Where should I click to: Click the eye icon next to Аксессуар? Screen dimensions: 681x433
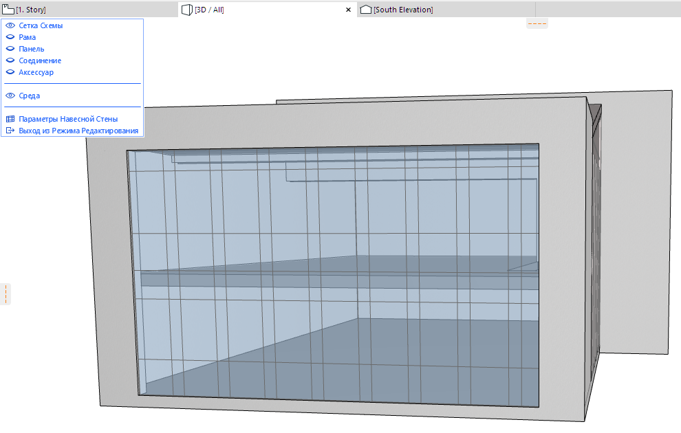(10, 71)
